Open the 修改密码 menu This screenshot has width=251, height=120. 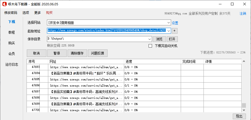11,13
